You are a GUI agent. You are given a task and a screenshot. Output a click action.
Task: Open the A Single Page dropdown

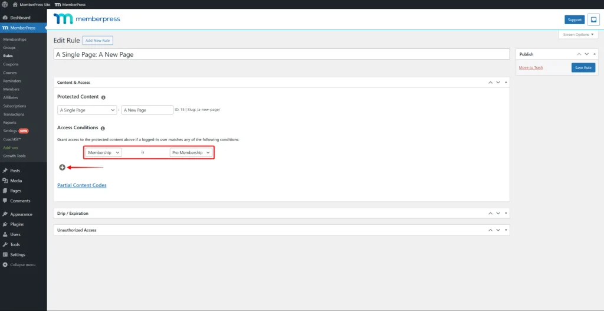point(87,110)
